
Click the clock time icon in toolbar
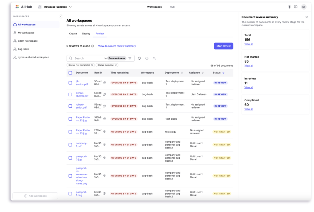tap(147, 58)
